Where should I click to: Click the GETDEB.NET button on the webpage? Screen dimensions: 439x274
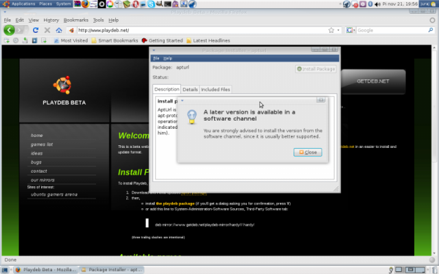click(373, 82)
